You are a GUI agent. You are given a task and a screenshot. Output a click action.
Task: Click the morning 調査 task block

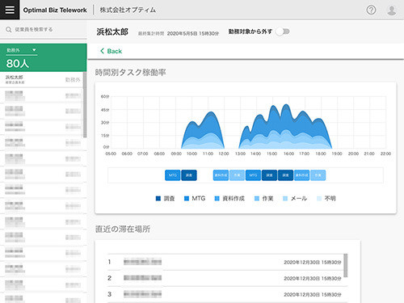point(189,175)
